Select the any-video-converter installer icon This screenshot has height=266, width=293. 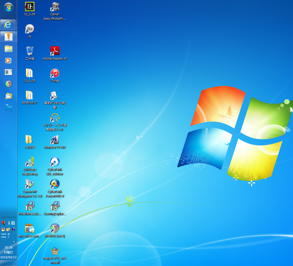click(x=30, y=230)
